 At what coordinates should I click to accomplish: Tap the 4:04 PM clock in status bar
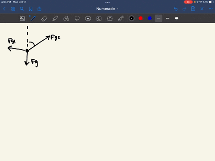[6, 2]
